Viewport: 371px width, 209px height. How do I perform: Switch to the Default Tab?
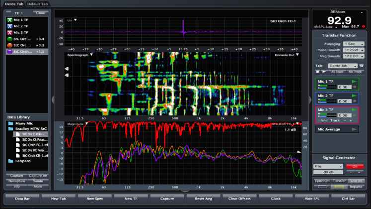tap(38, 3)
